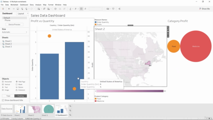Switch to the Layout tab
The width and height of the screenshot is (213, 120).
[x=21, y=14]
